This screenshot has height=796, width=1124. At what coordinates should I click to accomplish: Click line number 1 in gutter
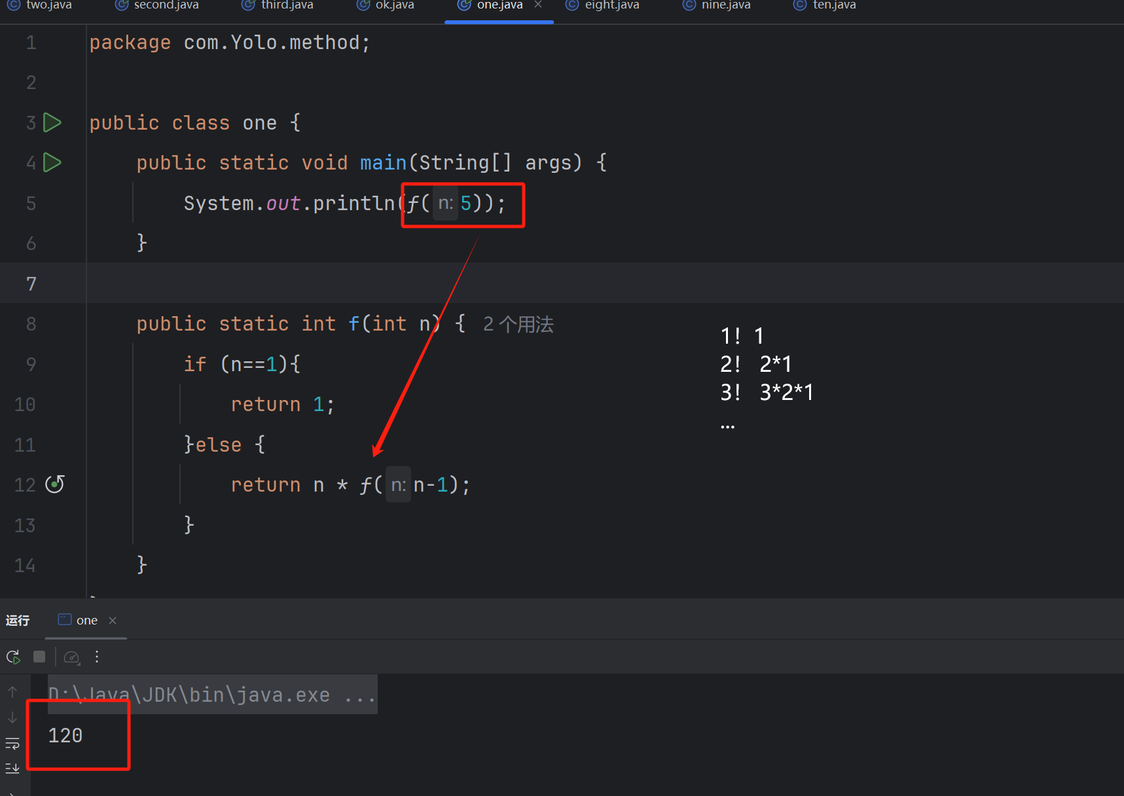click(31, 43)
